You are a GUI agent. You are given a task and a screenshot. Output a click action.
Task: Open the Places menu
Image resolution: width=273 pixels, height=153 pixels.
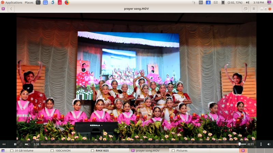coord(29,2)
